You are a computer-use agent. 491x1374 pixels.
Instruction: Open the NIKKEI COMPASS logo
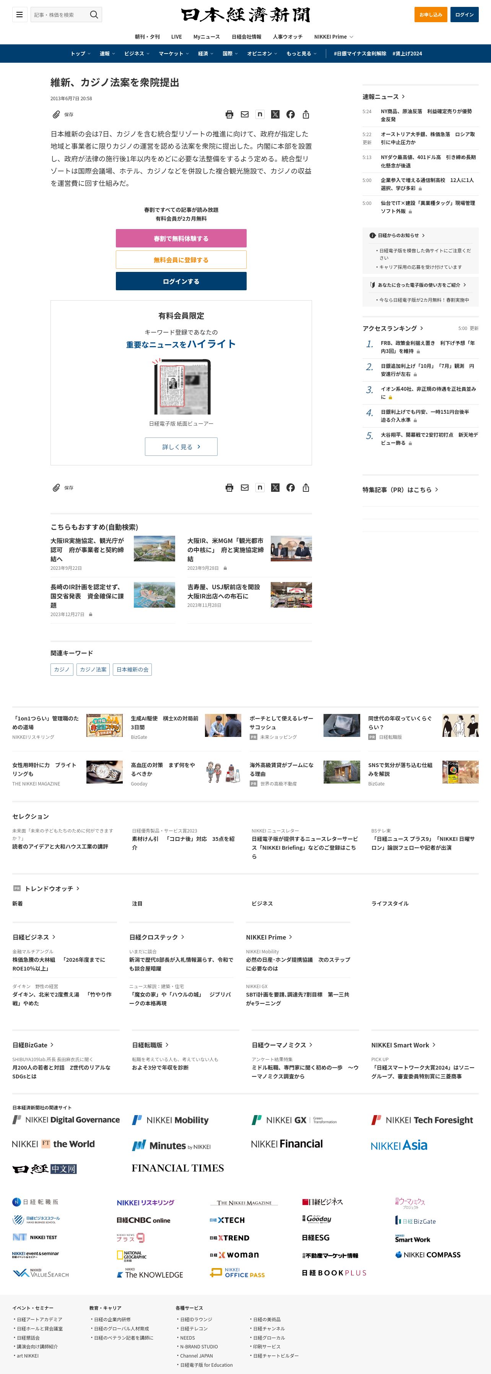pyautogui.click(x=428, y=1255)
